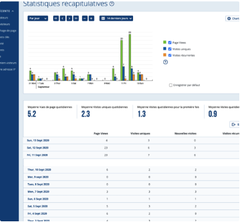Screen dimensions: 241x223
Task: Open help icon beside Statistiques récapitulatives title
Action: [112, 3]
